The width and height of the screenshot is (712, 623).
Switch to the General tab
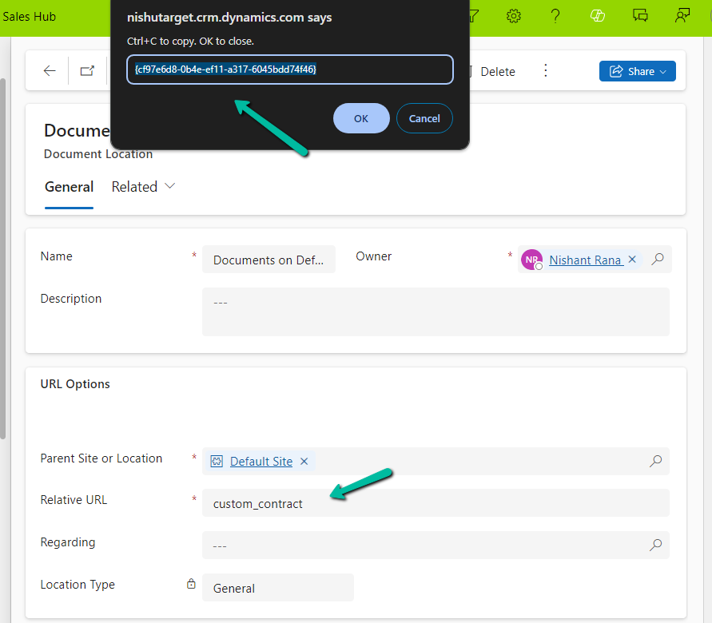[x=69, y=187]
